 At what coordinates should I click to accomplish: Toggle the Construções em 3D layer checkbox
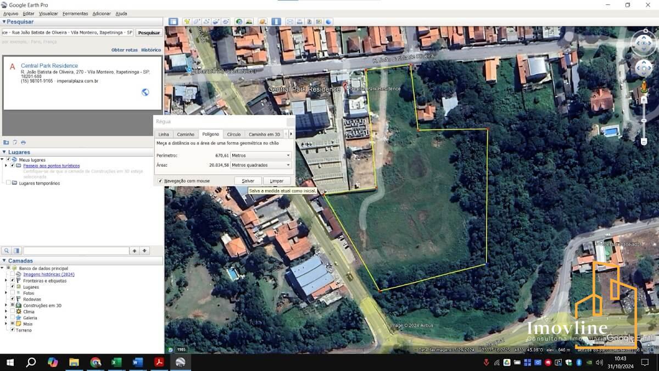tap(13, 305)
